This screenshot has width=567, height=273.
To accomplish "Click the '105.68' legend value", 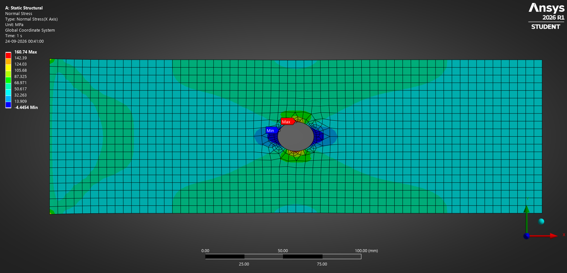I will (x=21, y=70).
